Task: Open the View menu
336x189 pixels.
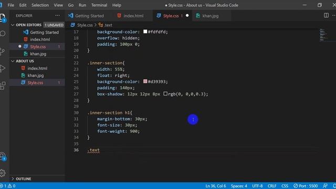Action: tap(58, 5)
